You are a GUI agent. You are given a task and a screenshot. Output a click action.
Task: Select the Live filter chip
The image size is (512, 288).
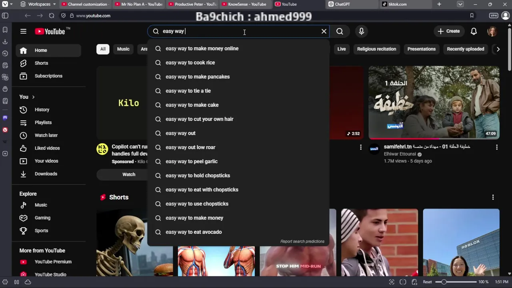click(342, 49)
